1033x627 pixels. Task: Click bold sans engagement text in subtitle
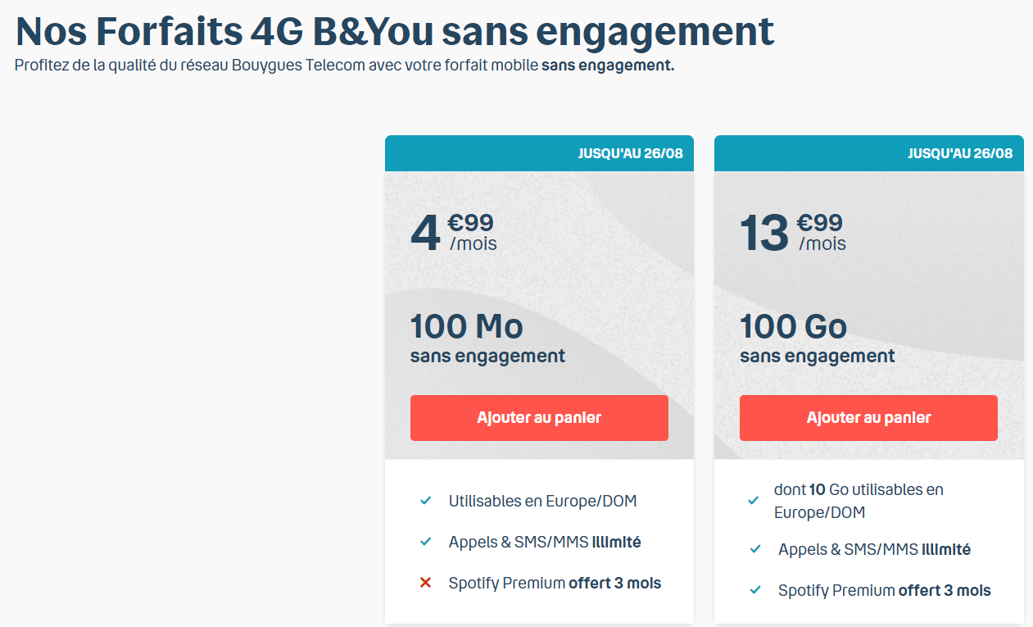(607, 66)
